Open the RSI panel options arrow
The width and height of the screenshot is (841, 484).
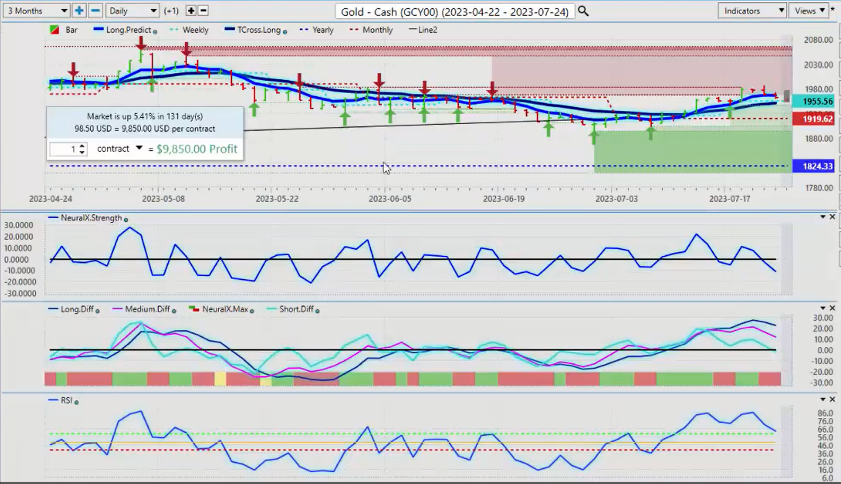tap(823, 399)
